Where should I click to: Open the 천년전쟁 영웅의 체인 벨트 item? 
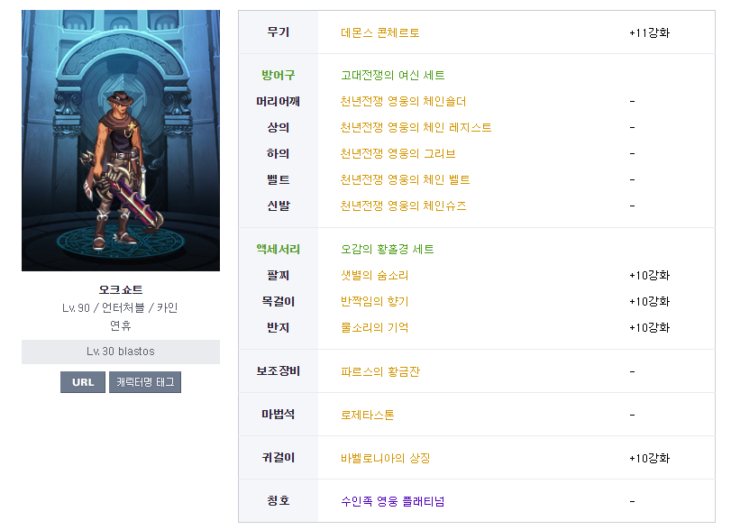405,179
